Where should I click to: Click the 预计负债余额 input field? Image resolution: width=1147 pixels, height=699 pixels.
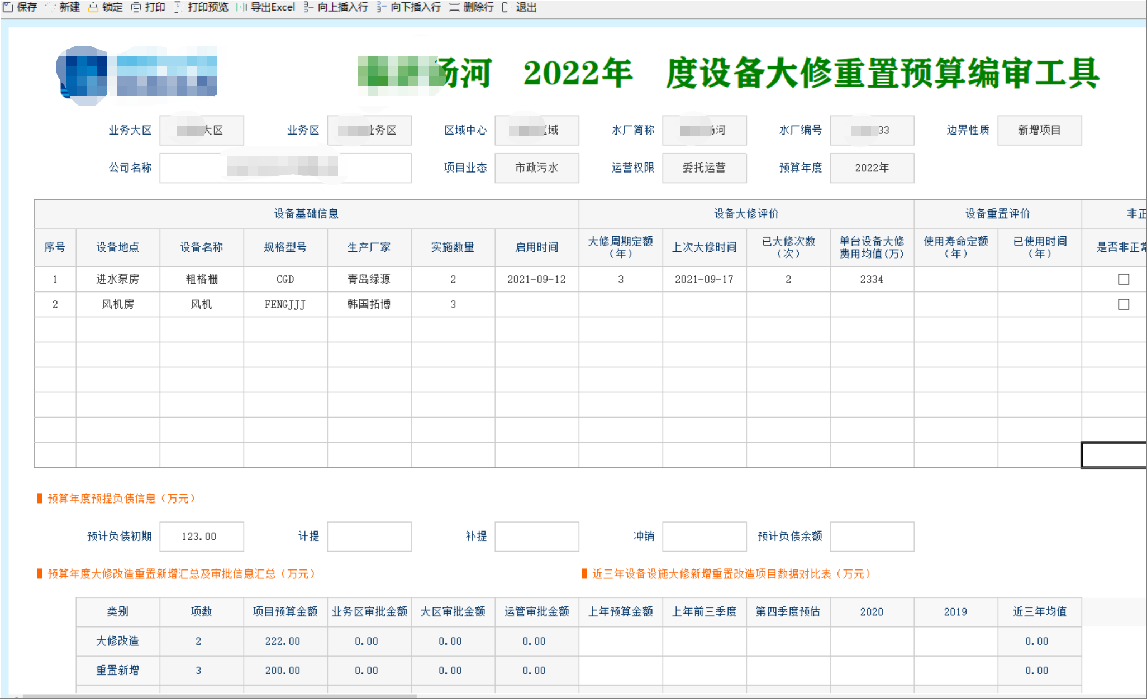coord(872,537)
